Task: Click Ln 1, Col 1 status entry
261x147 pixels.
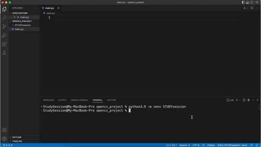Action: point(171,145)
